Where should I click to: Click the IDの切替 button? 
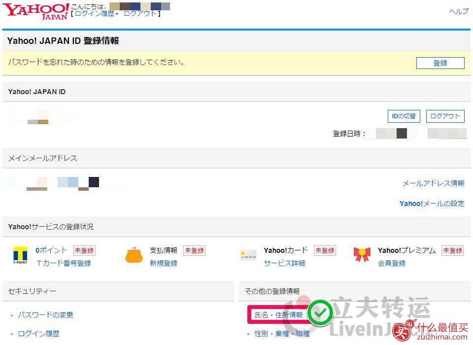[404, 116]
